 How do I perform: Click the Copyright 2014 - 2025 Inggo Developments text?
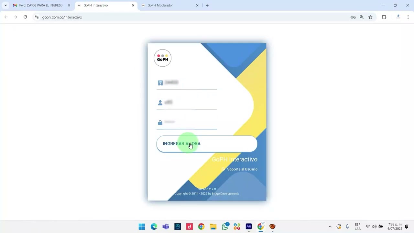pyautogui.click(x=207, y=194)
